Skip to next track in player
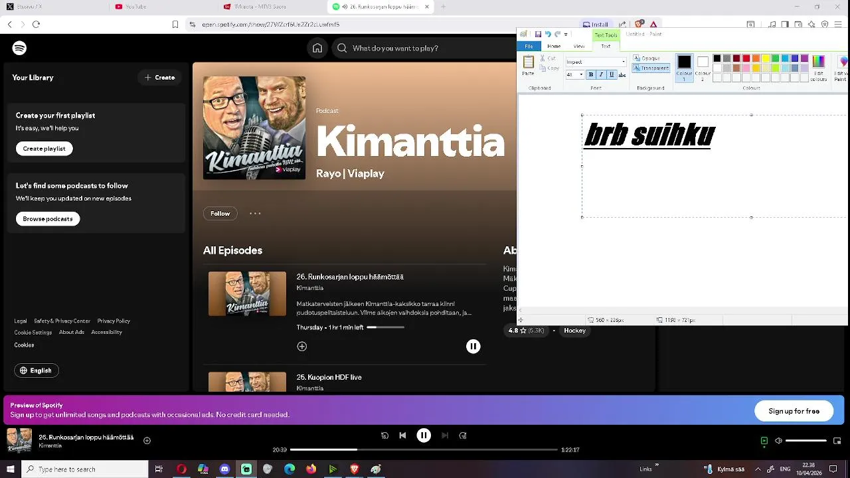The width and height of the screenshot is (850, 478). [445, 436]
